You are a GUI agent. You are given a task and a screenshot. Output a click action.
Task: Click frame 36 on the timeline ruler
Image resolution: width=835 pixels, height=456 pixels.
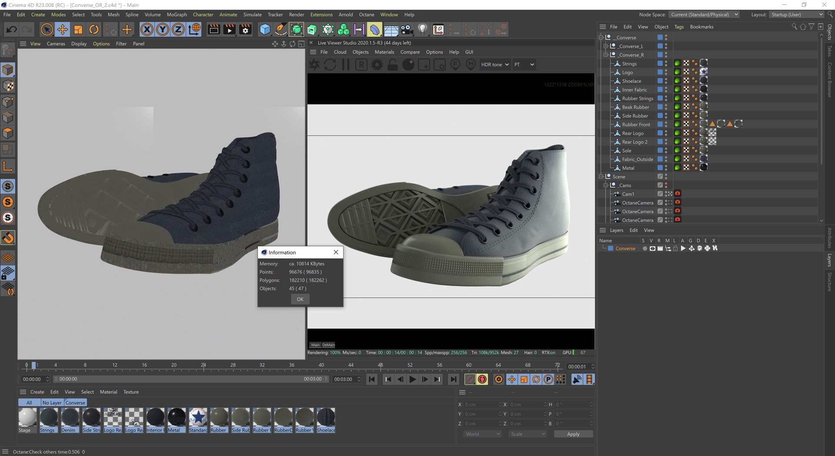click(291, 365)
